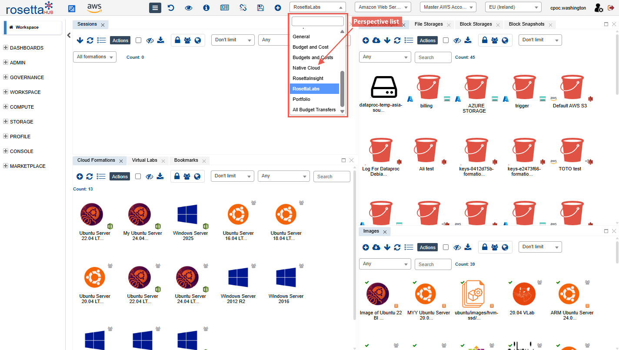619x350 pixels.
Task: Select Native Cloud from perspective list
Action: [306, 68]
